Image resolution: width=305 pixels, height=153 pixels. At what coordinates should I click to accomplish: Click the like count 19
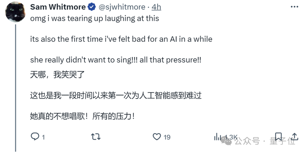tap(167, 137)
